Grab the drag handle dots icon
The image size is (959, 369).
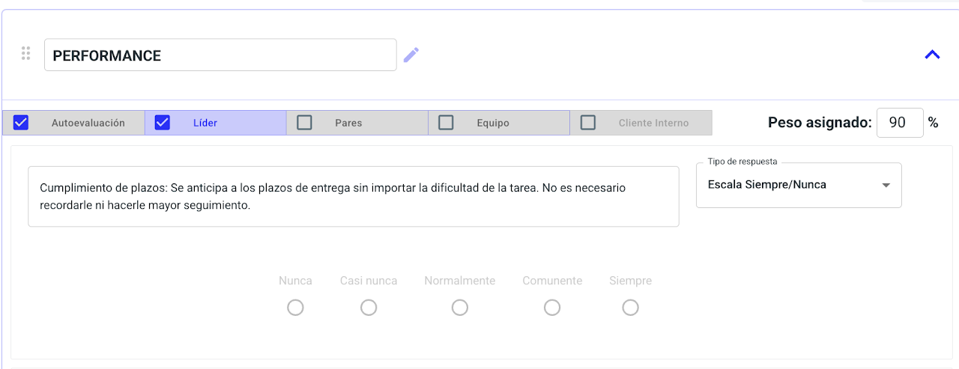[x=25, y=54]
